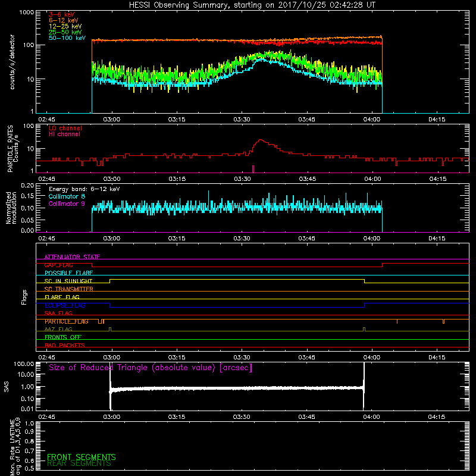Click the white SAS triangle-size trace
Image resolution: width=476 pixels, height=476 pixels.
click(x=237, y=389)
